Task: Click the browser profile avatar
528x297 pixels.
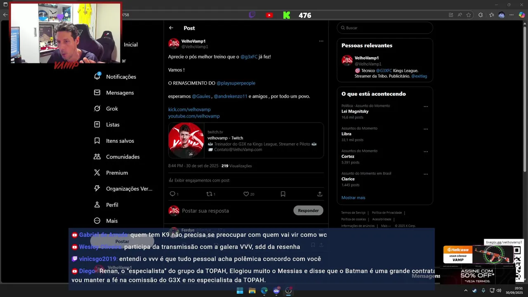Action: (x=502, y=15)
